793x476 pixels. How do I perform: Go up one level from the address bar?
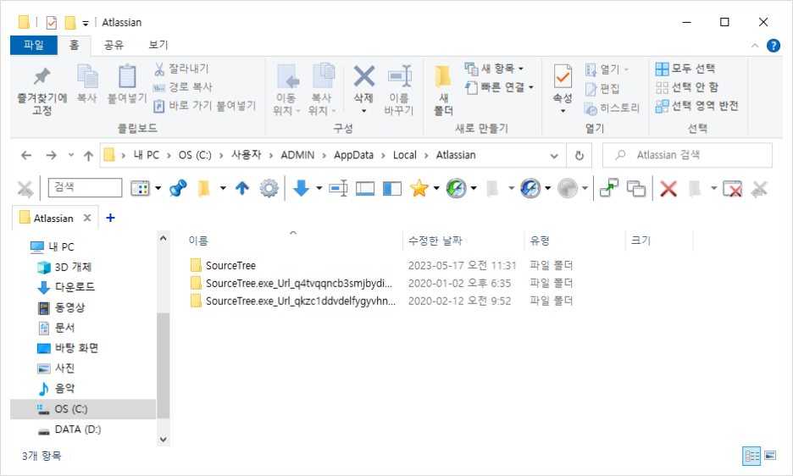88,156
